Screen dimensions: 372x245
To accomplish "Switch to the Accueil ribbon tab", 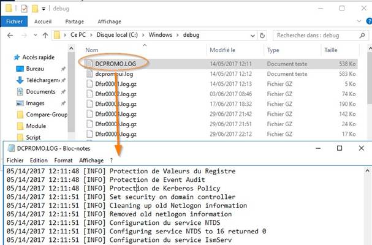I will 43,21.
